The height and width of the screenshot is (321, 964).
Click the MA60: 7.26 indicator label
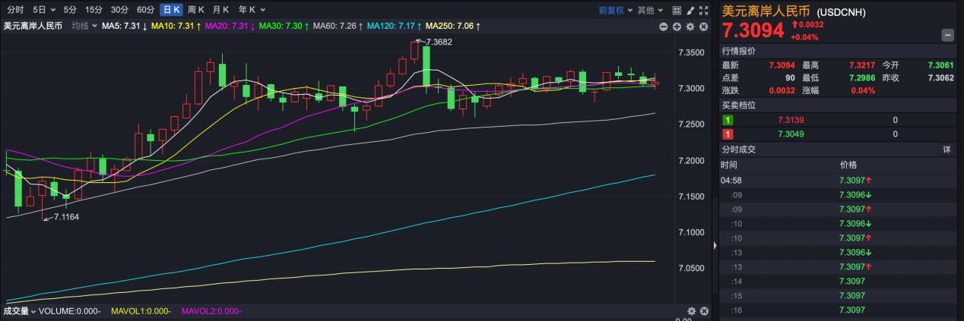point(338,27)
